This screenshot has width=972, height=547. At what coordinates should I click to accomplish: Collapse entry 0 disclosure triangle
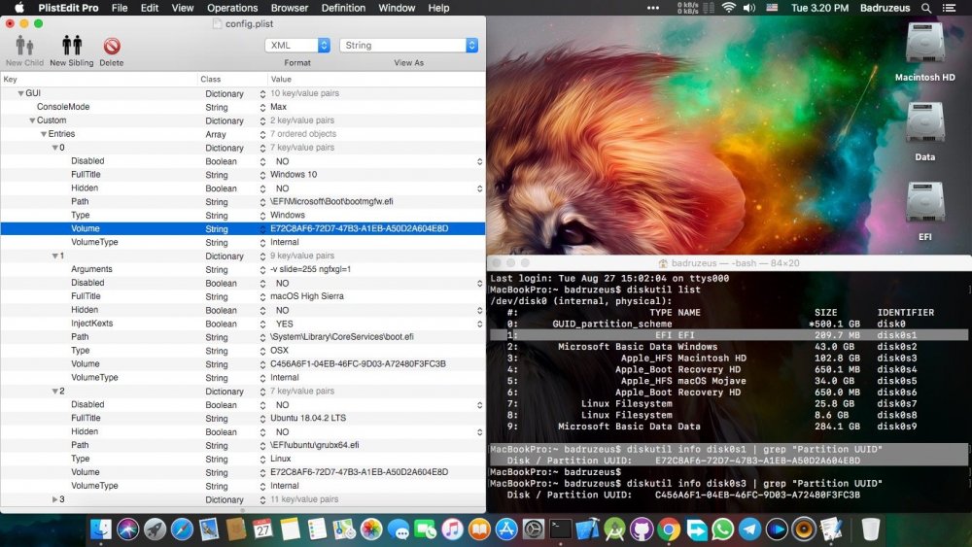(x=55, y=148)
